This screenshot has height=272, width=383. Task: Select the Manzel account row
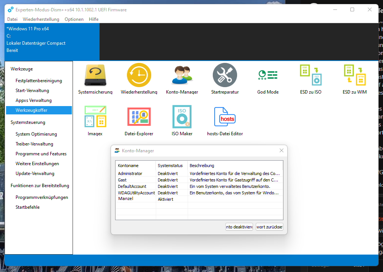[199, 199]
